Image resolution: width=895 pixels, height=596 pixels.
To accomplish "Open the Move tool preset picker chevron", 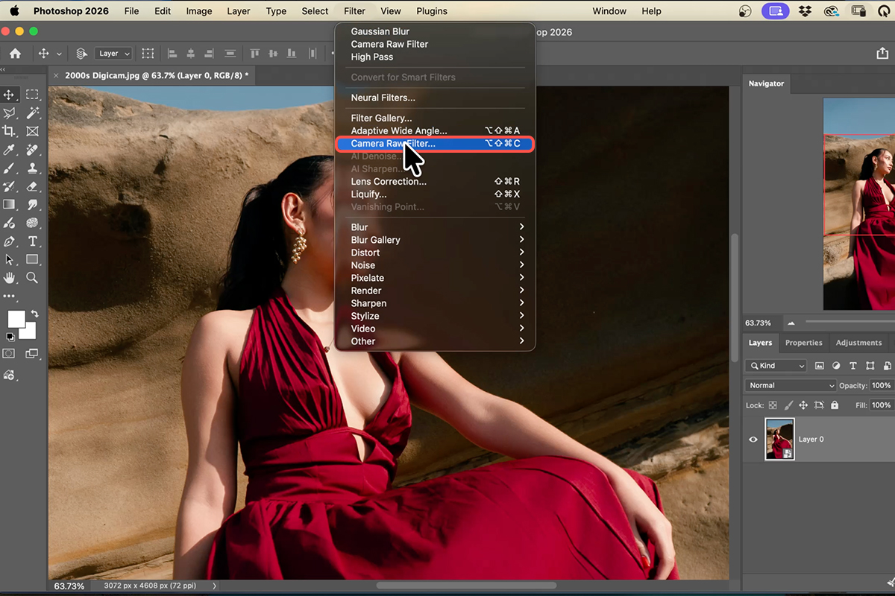I will tap(59, 54).
